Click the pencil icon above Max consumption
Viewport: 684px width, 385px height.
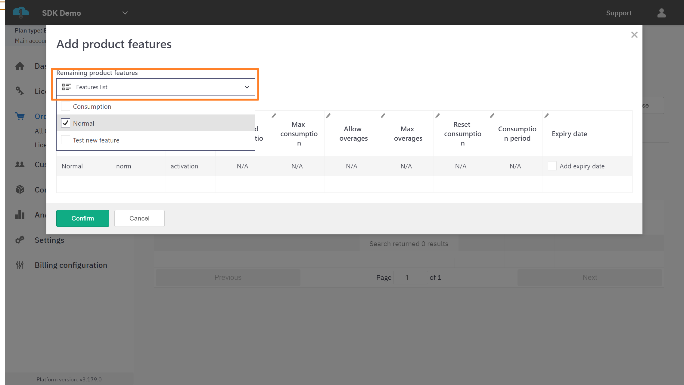pos(274,116)
